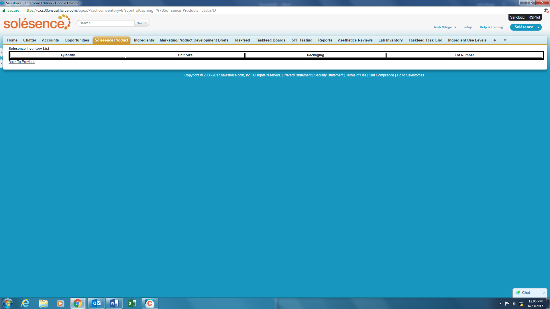Image resolution: width=550 pixels, height=309 pixels.
Task: Launch Microsoft Word from the taskbar
Action: tap(114, 303)
